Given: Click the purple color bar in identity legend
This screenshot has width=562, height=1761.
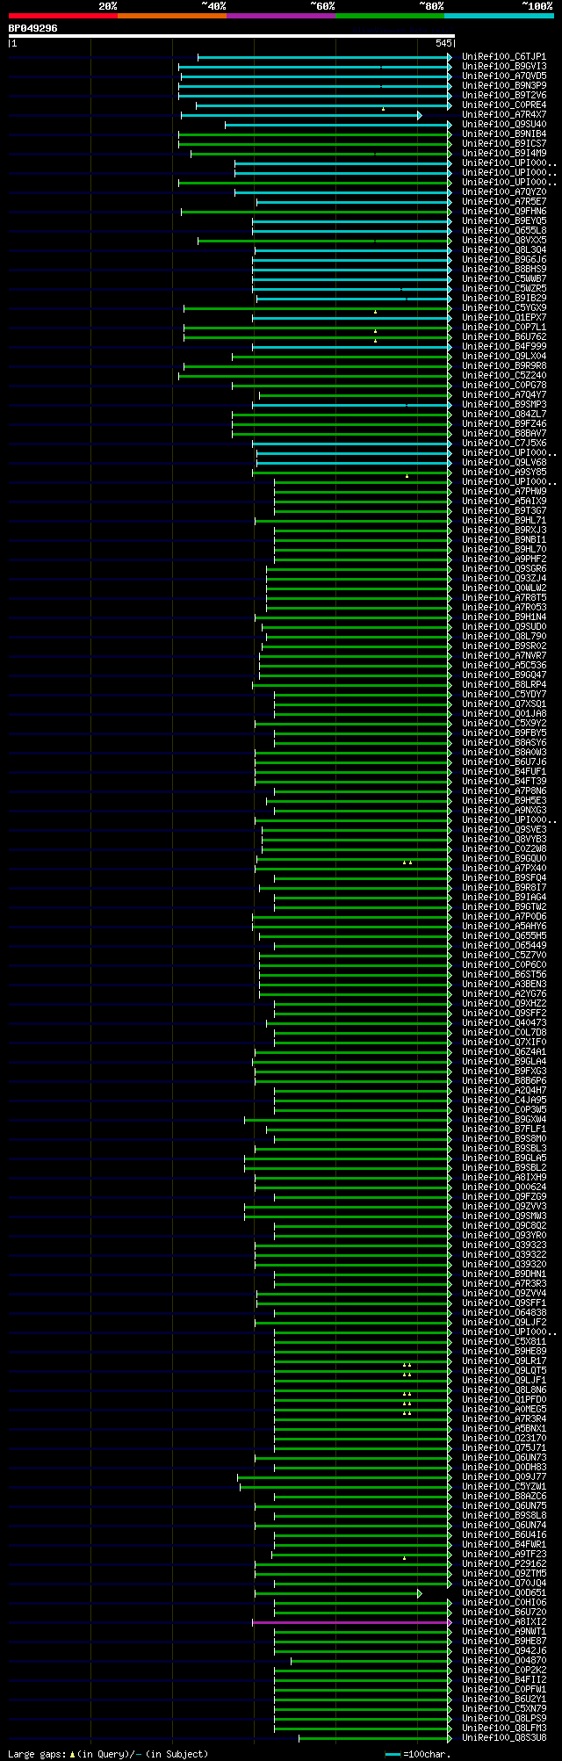Looking at the screenshot, I should 281,15.
